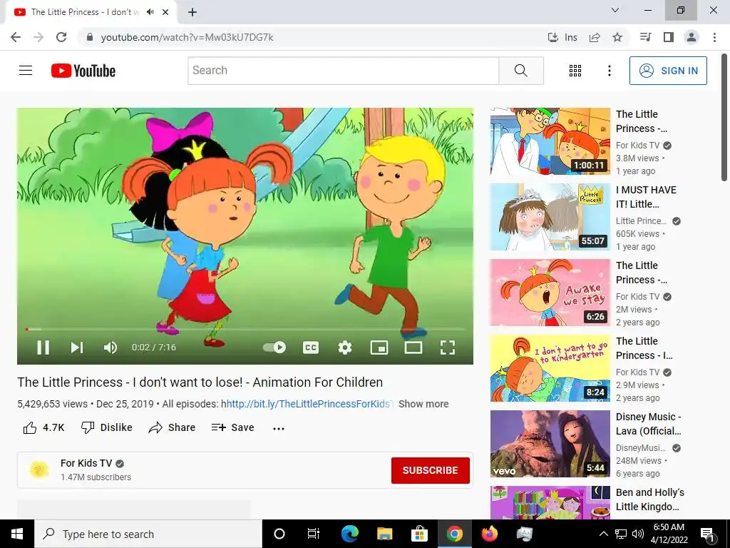Open media control icon in Chrome toolbar
The width and height of the screenshot is (730, 548).
point(645,37)
